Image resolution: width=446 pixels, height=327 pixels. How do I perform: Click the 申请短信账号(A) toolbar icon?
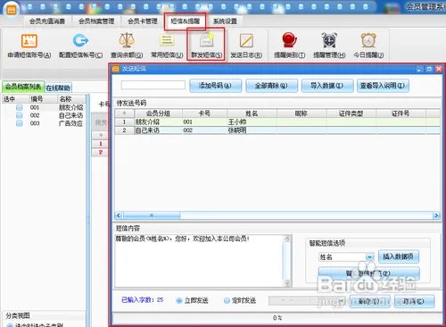(x=29, y=41)
